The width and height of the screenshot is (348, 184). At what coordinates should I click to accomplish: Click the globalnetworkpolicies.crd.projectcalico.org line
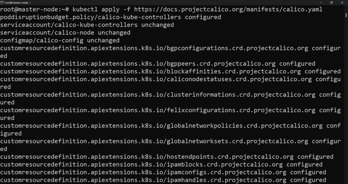(170, 126)
